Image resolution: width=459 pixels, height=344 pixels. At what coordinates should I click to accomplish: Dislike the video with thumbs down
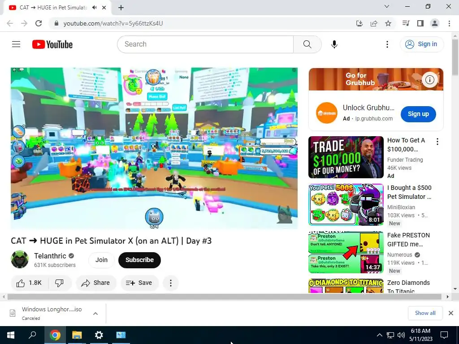(x=60, y=283)
